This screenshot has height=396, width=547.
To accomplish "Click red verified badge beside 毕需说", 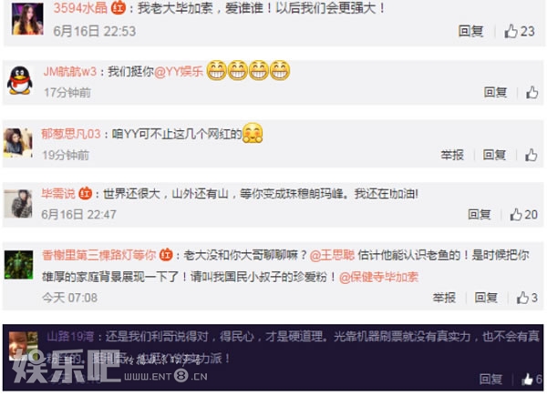I will click(85, 193).
